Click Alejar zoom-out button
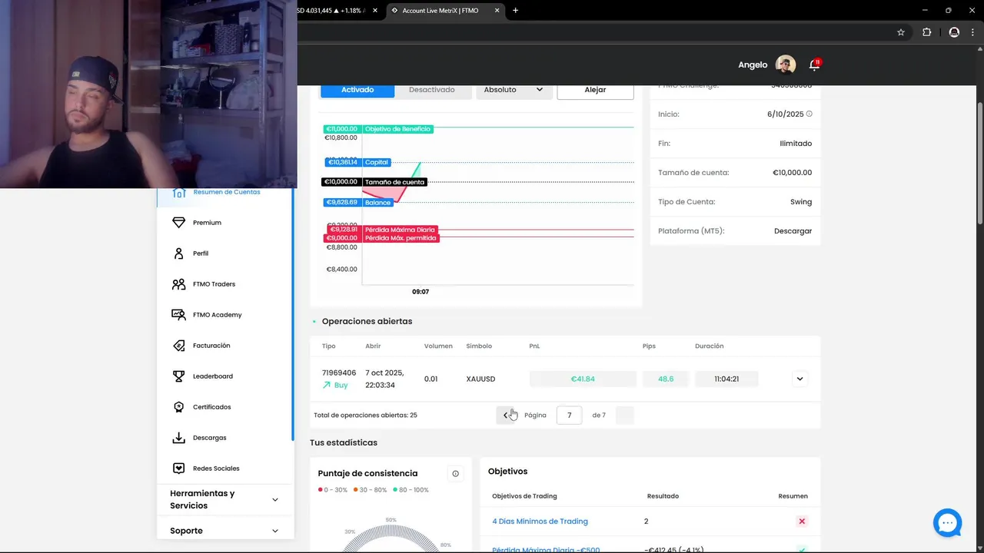984x553 pixels. point(595,90)
